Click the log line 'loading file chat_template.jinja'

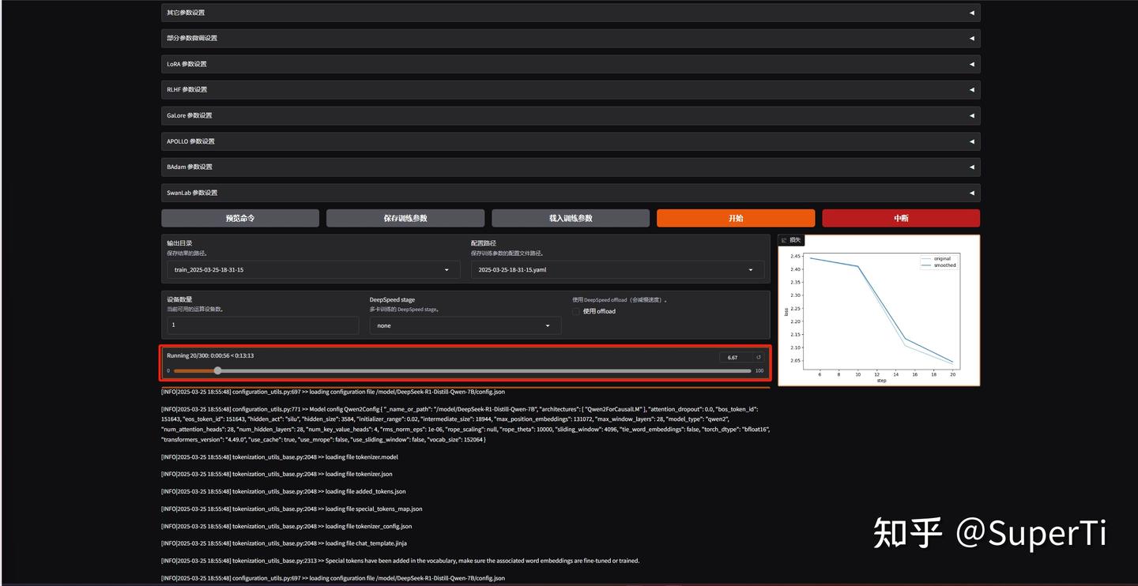coord(284,543)
